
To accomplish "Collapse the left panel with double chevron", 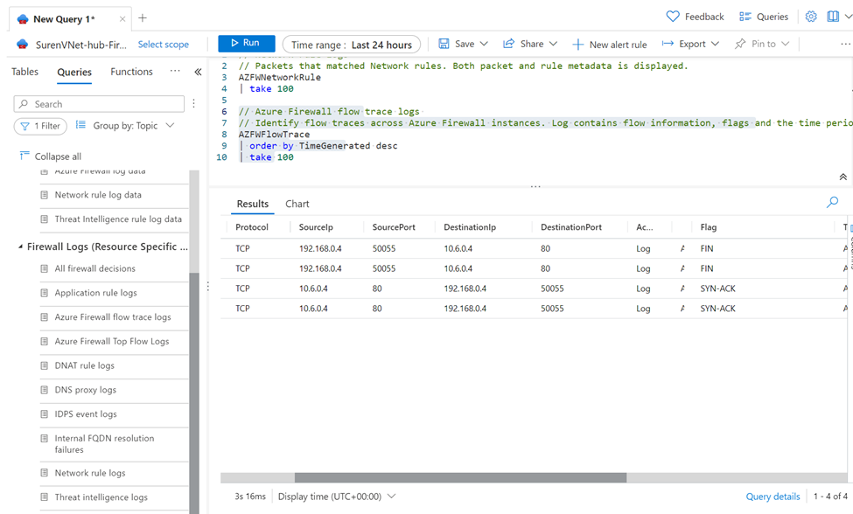I will point(198,73).
